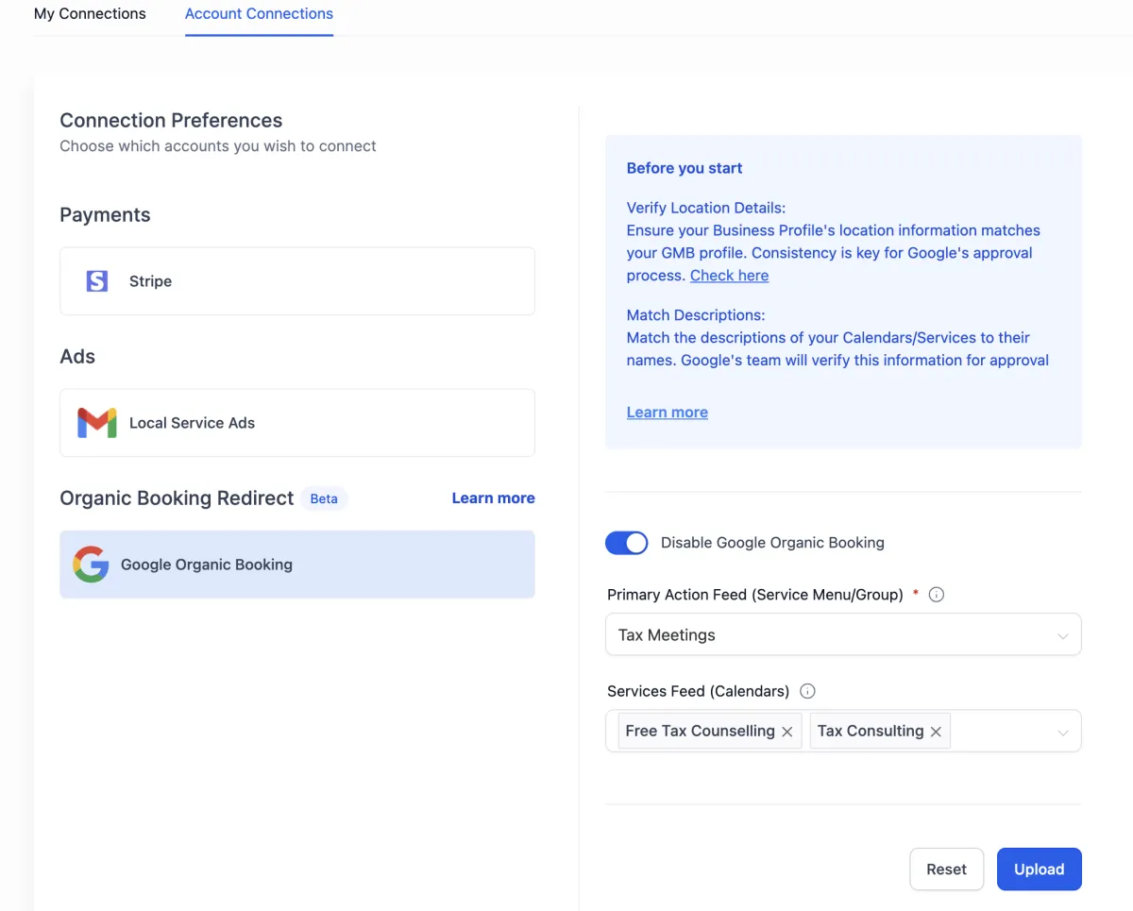Image resolution: width=1133 pixels, height=911 pixels.
Task: Click the Local Service Ads logo icon
Action: (x=97, y=423)
